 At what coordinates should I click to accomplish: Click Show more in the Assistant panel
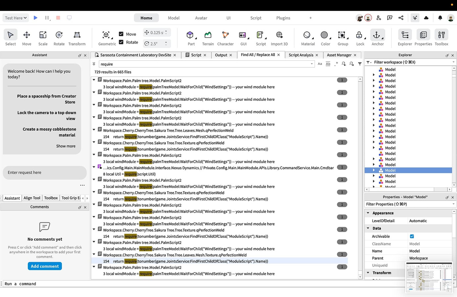point(66,146)
